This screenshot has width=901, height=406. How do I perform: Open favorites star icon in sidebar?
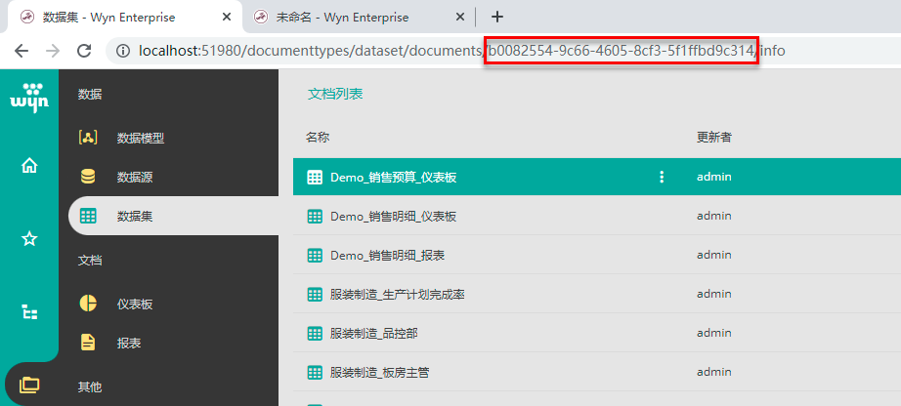pyautogui.click(x=29, y=238)
